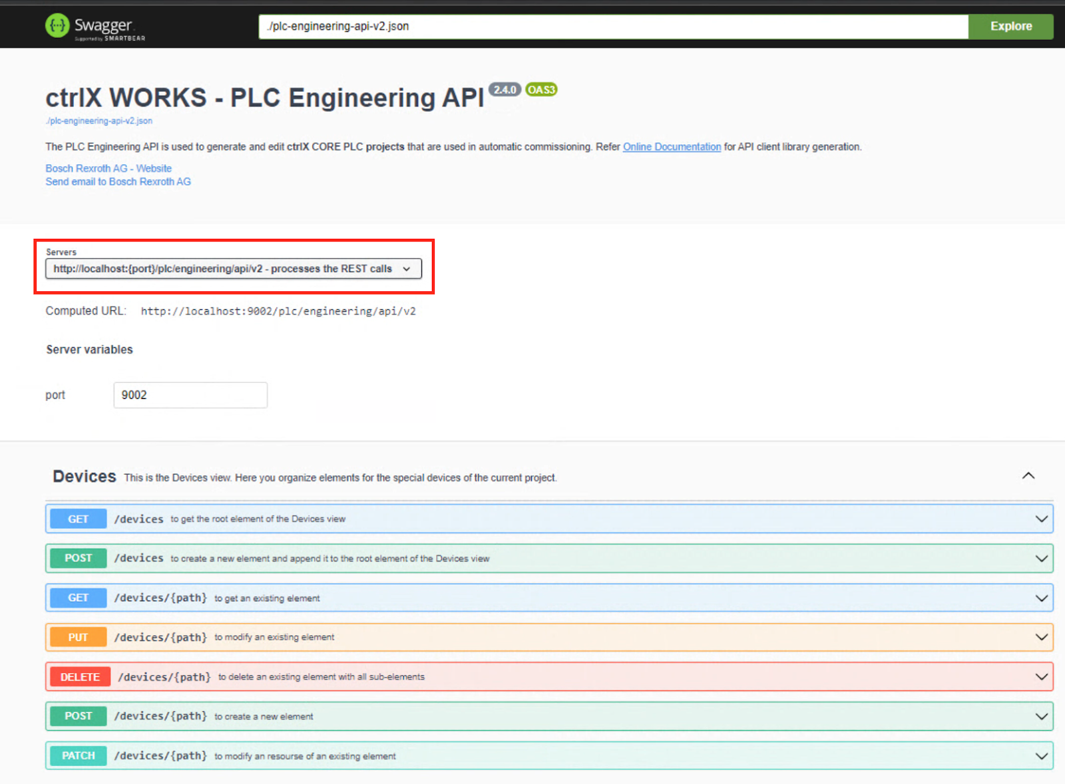Click the port server variable field
Viewport: 1065px width, 784px height.
pyautogui.click(x=190, y=395)
